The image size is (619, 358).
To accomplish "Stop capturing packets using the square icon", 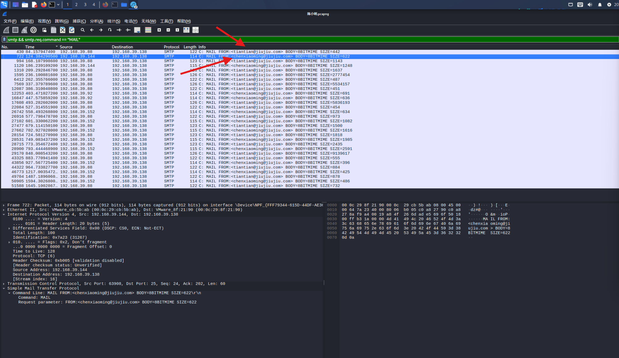I will point(15,30).
